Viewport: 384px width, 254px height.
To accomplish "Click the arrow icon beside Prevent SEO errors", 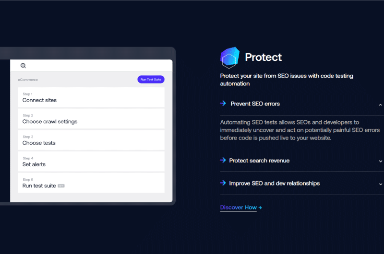I will [x=223, y=104].
